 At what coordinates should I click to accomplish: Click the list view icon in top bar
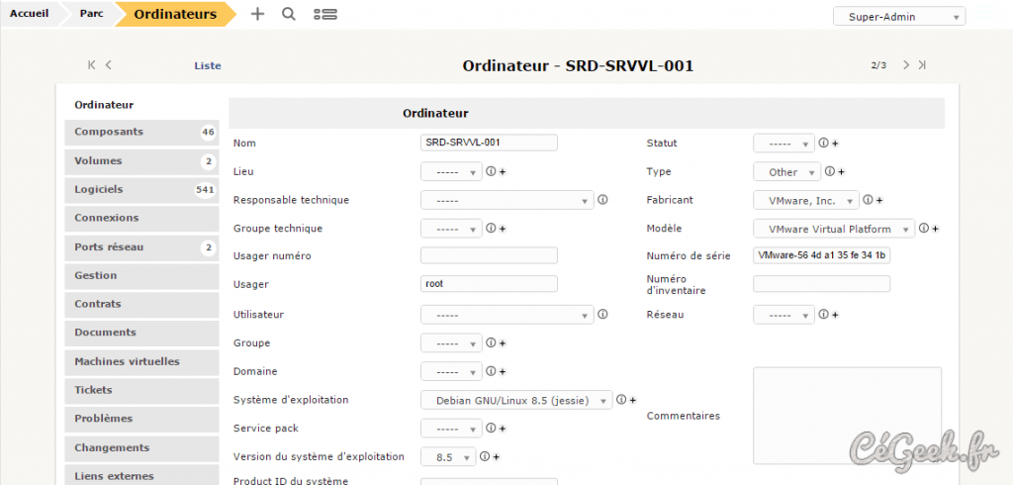(x=324, y=14)
